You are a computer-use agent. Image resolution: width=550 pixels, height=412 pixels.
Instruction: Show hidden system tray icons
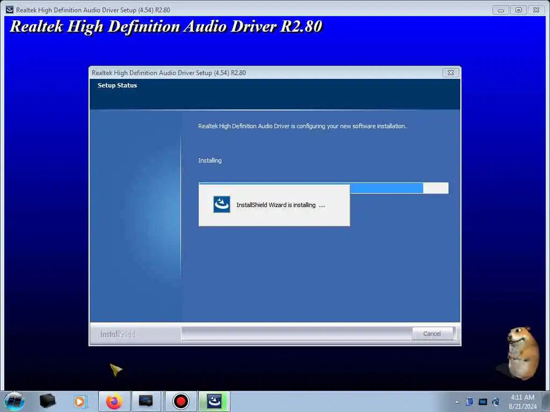(x=457, y=402)
